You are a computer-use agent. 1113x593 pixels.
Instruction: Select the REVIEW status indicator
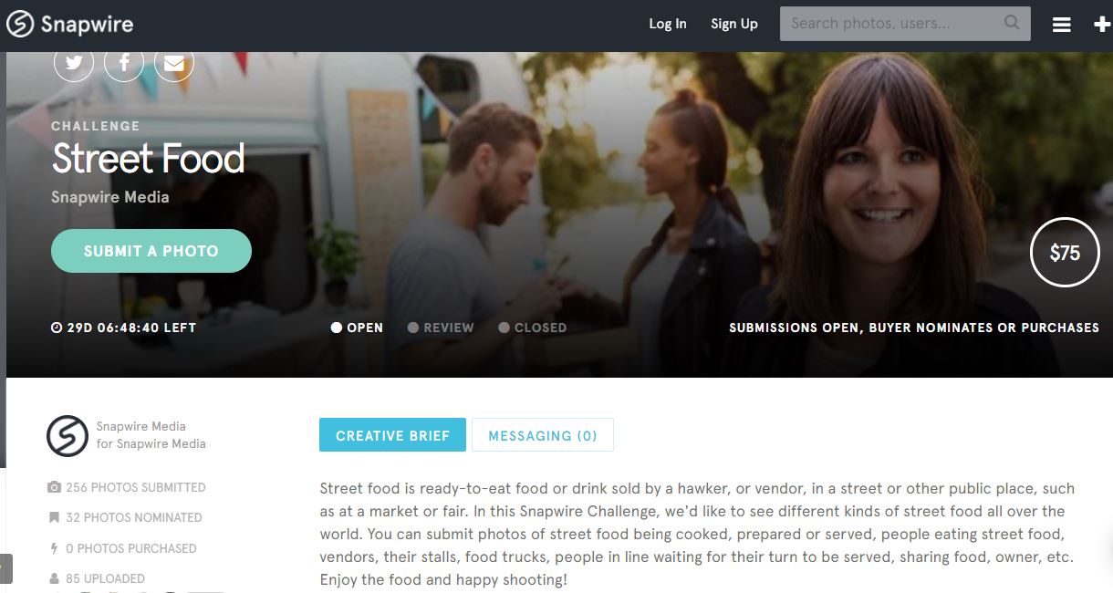click(x=441, y=328)
